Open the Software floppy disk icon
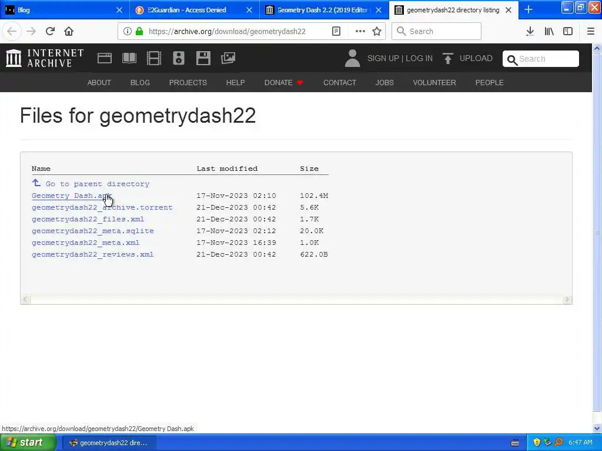The width and height of the screenshot is (602, 451). (x=203, y=58)
